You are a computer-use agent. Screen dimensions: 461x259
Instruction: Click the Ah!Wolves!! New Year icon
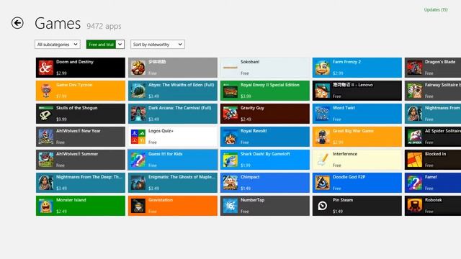[x=46, y=137]
